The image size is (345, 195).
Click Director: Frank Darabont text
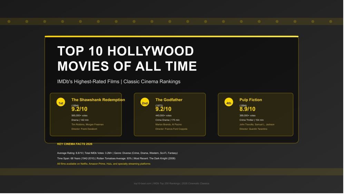pyautogui.click(x=85, y=129)
